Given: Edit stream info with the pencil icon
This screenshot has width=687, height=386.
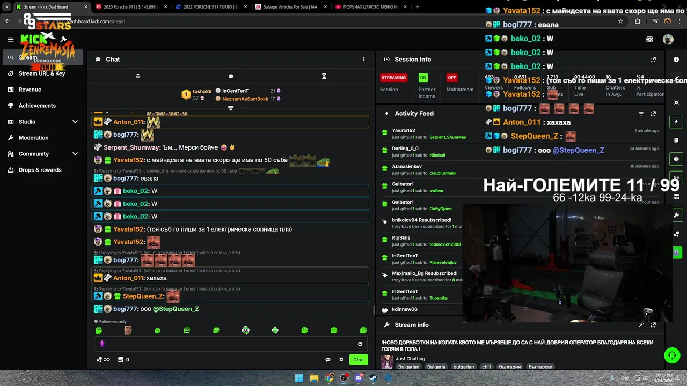Looking at the screenshot, I should [x=641, y=325].
